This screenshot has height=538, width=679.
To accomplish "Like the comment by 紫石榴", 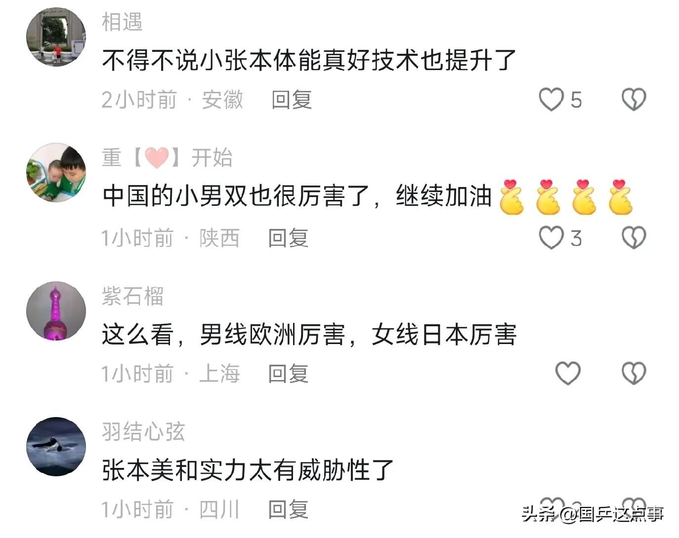I will 568,373.
